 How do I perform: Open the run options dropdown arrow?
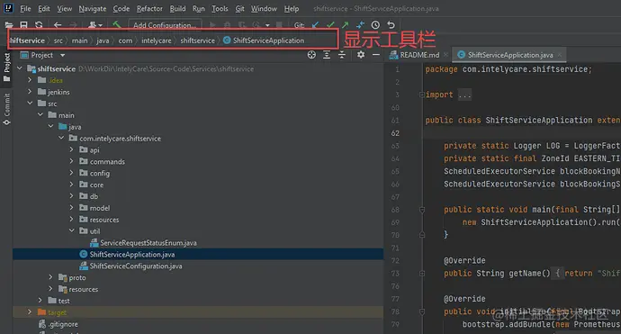(267, 25)
